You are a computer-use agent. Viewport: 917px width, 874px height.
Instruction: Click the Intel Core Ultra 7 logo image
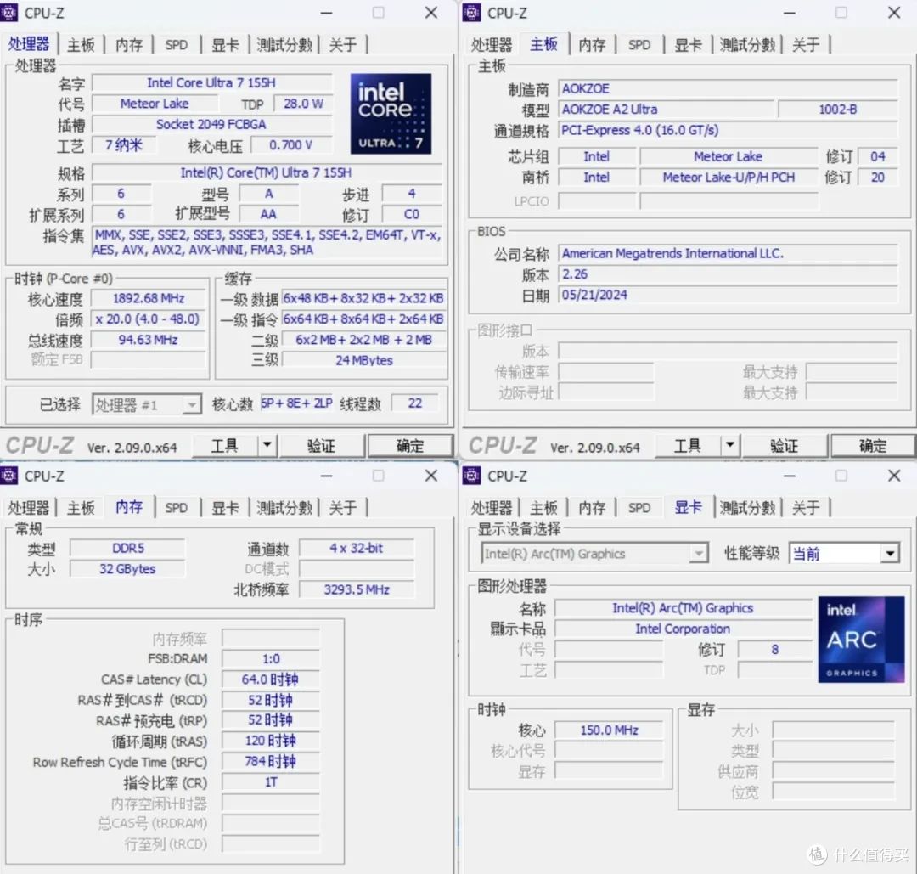[x=391, y=114]
